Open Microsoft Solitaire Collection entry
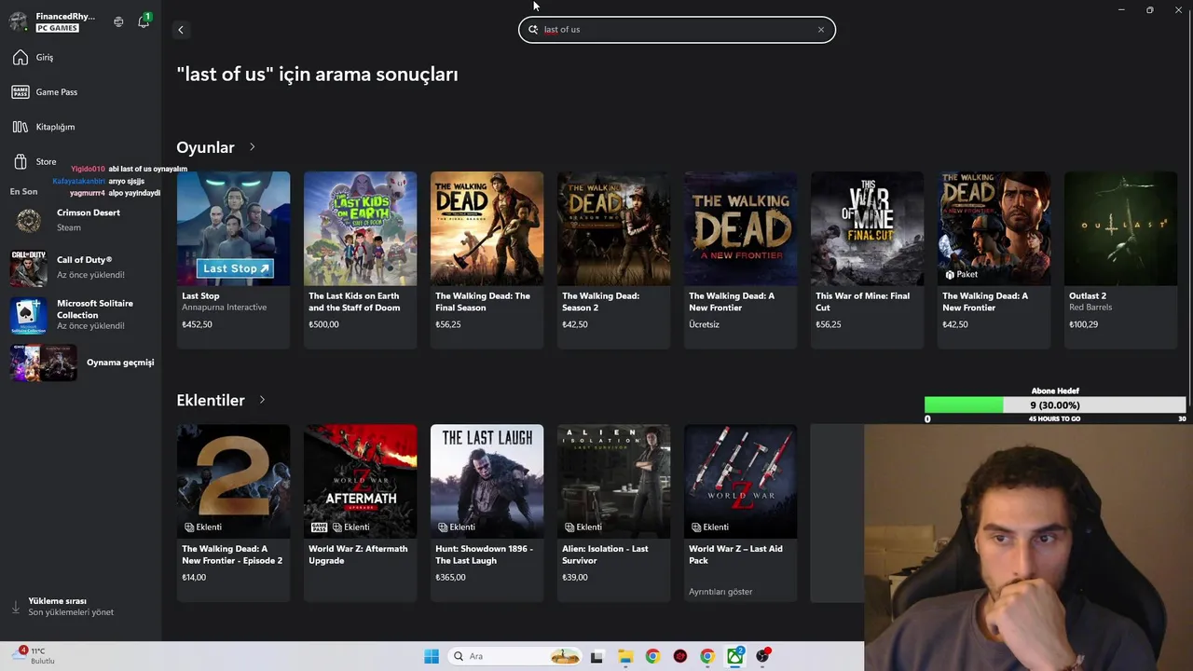This screenshot has width=1193, height=671. pyautogui.click(x=80, y=315)
